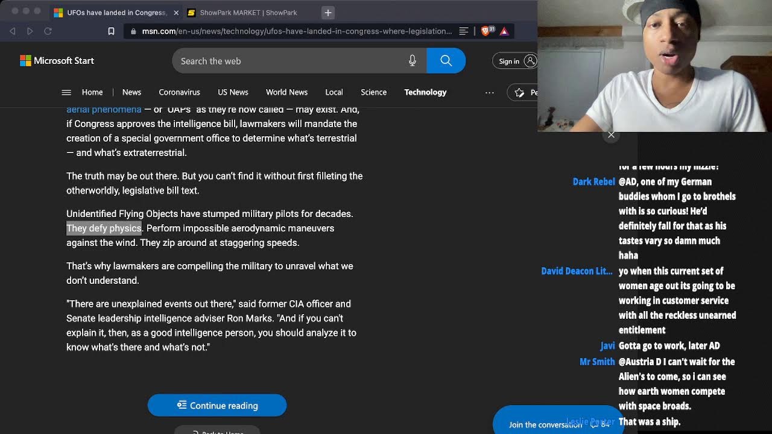Image resolution: width=772 pixels, height=434 pixels.
Task: Click the quote mentioning Ron Marks
Action: coord(211,325)
